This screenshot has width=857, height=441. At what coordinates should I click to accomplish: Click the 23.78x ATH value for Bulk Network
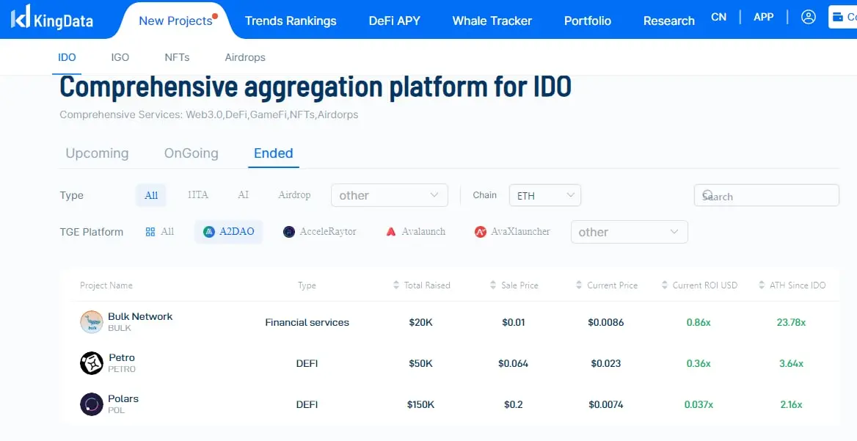pyautogui.click(x=791, y=322)
